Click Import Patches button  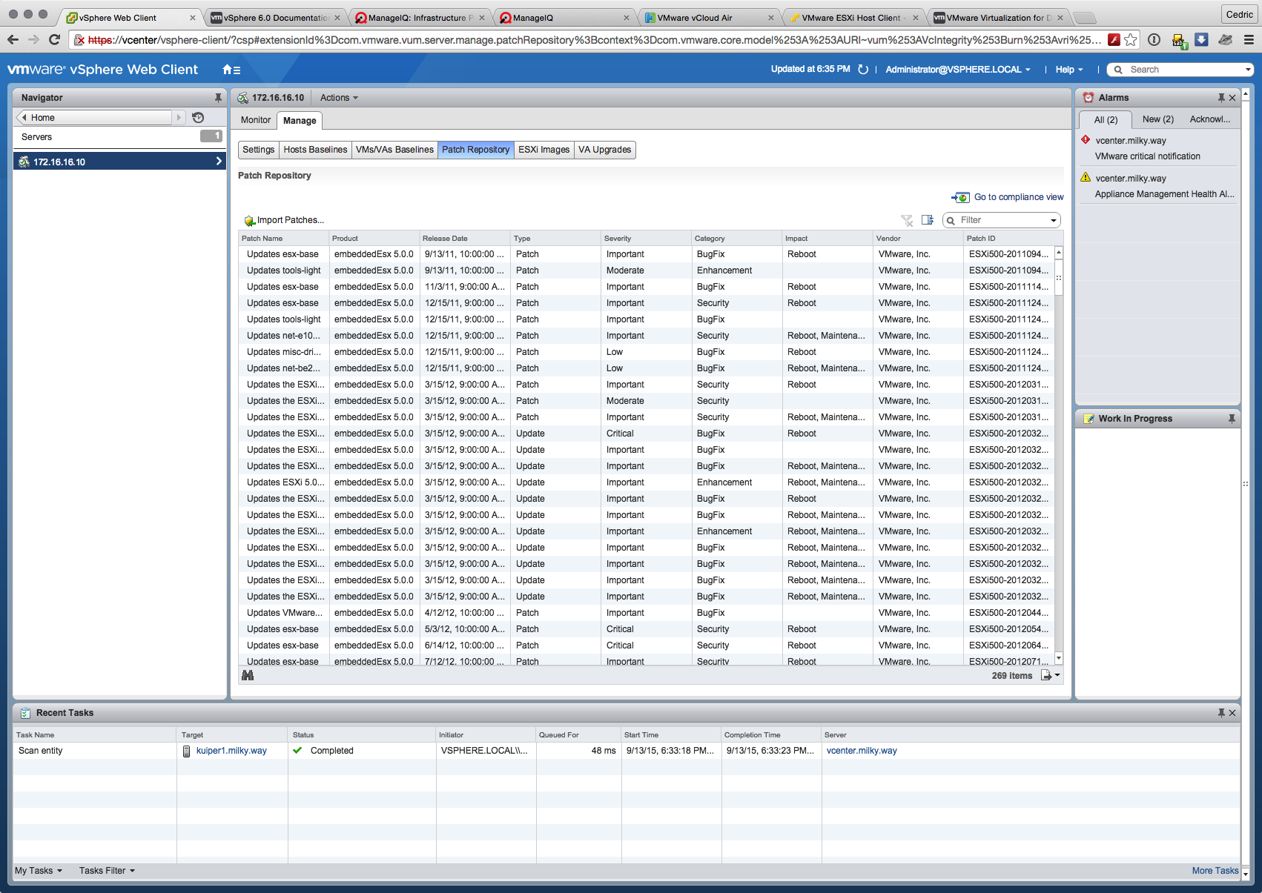point(285,220)
